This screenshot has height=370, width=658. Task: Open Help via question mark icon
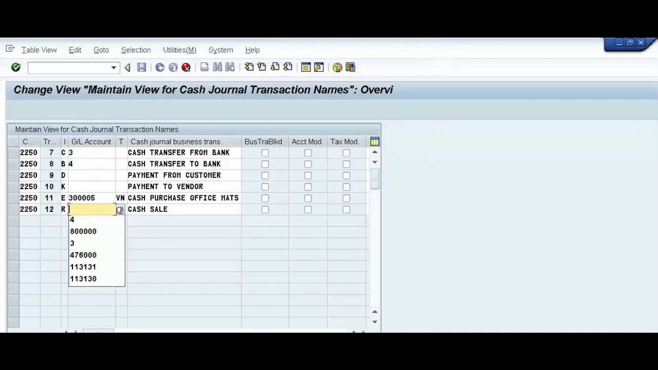pyautogui.click(x=337, y=67)
